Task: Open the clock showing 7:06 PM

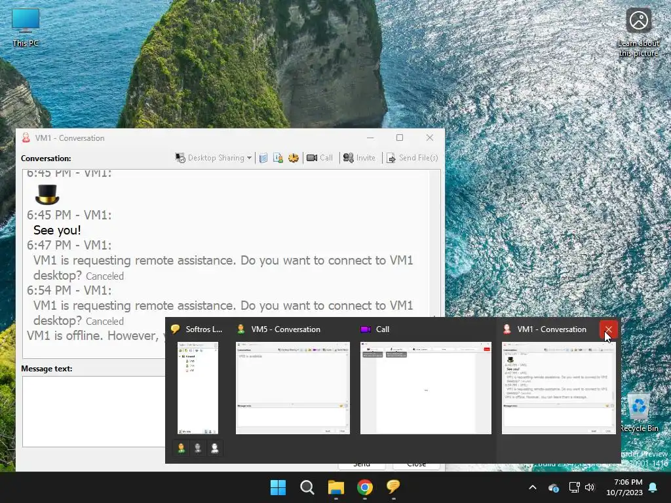Action: point(624,487)
